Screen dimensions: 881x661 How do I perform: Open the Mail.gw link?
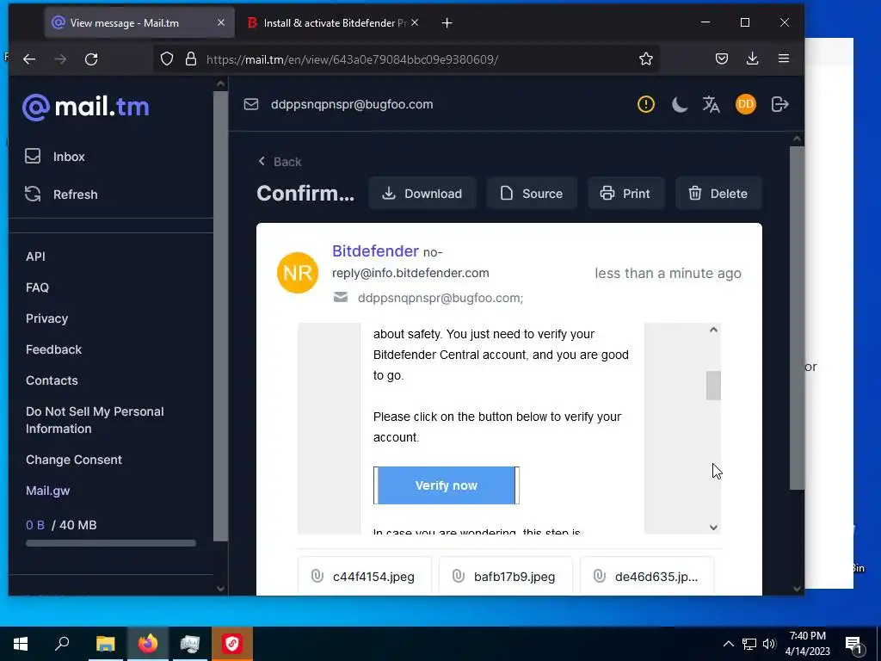pyautogui.click(x=48, y=491)
